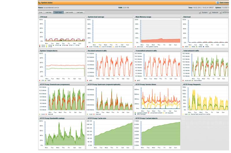Click the HDD4 legend entry
231x153 pixels.
pyautogui.click(x=206, y=47)
